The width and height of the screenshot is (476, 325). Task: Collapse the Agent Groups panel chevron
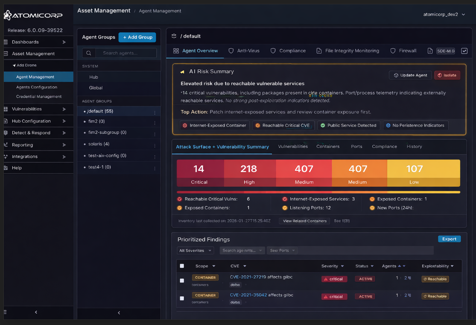pyautogui.click(x=119, y=313)
